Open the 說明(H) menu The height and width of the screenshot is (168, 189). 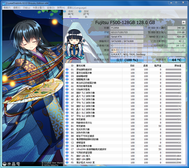pos(61,8)
